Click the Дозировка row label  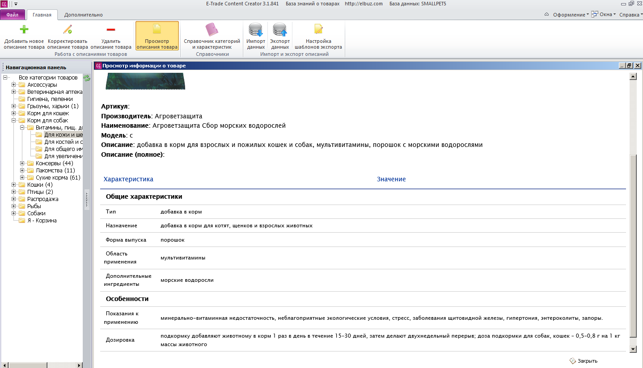tap(120, 340)
